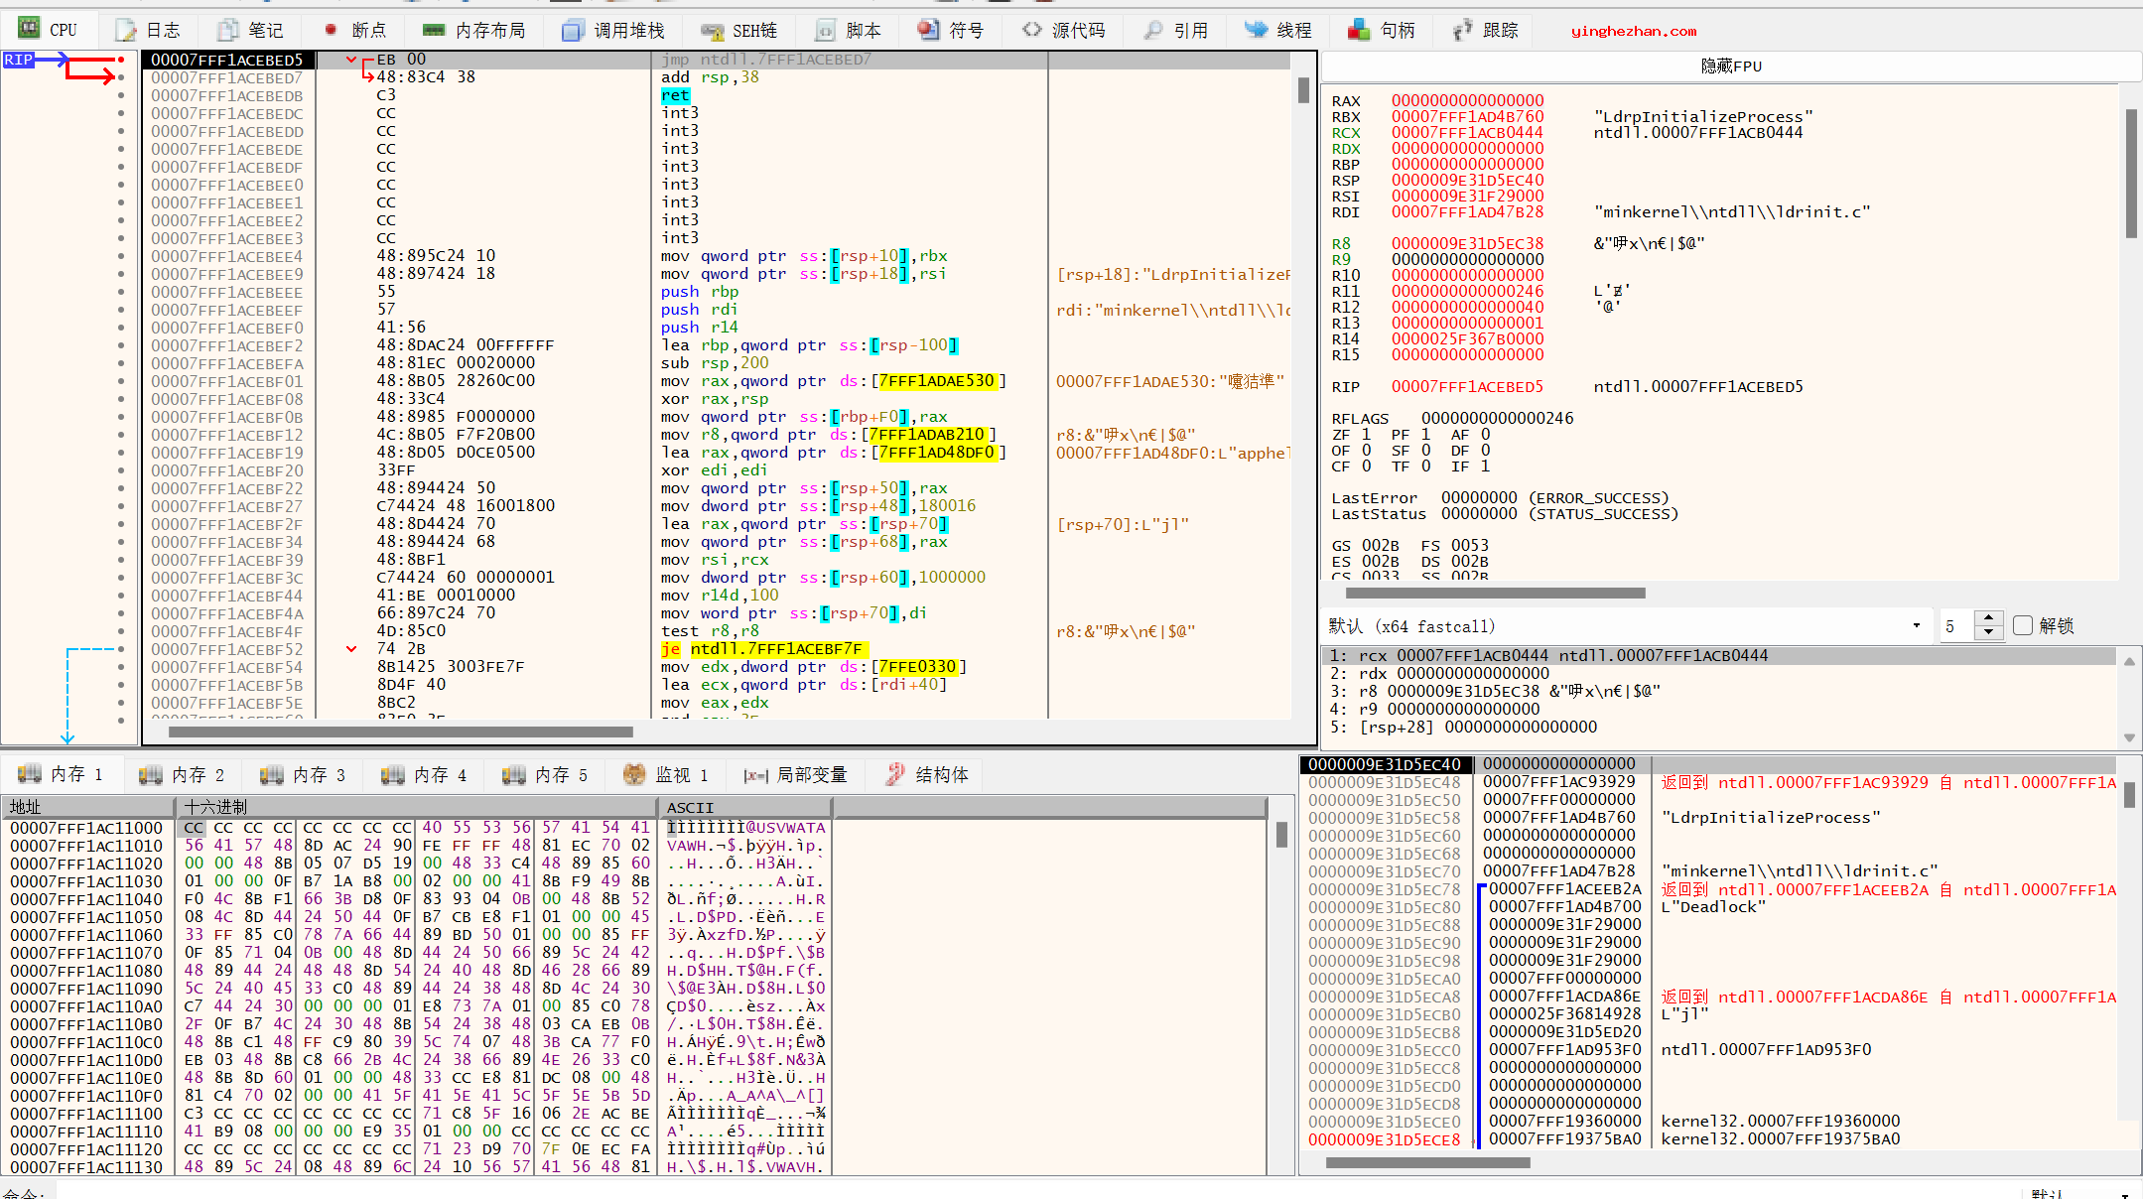Click the jump arrow at EB 00 bytes
Screen dimensions: 2143x1199
tap(351, 60)
